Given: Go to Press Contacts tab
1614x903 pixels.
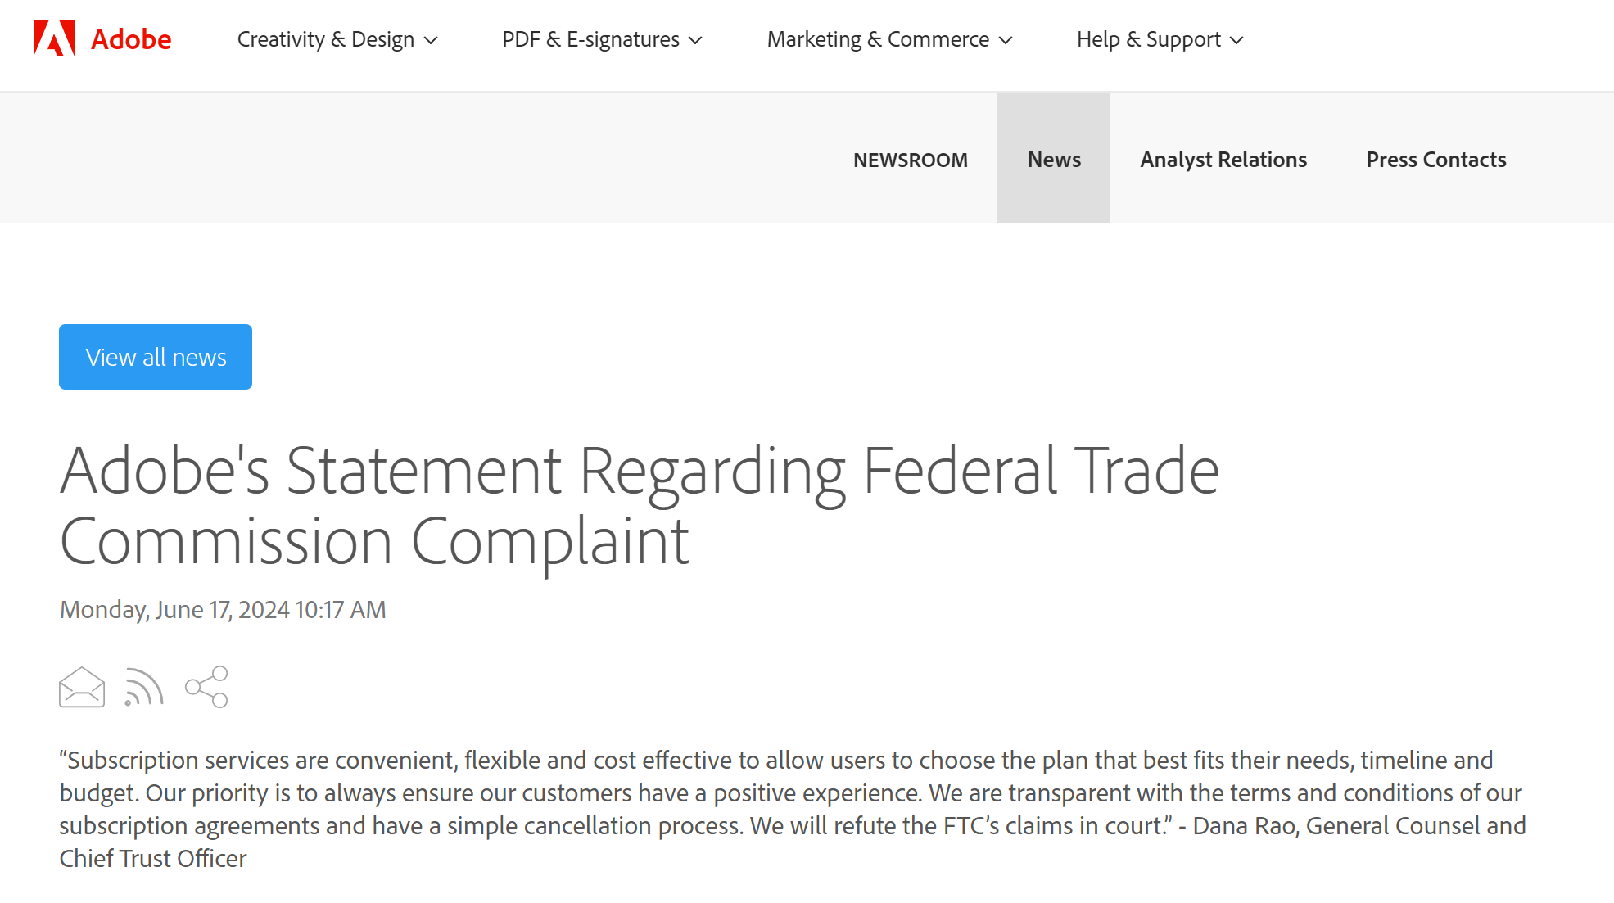Looking at the screenshot, I should pyautogui.click(x=1435, y=159).
